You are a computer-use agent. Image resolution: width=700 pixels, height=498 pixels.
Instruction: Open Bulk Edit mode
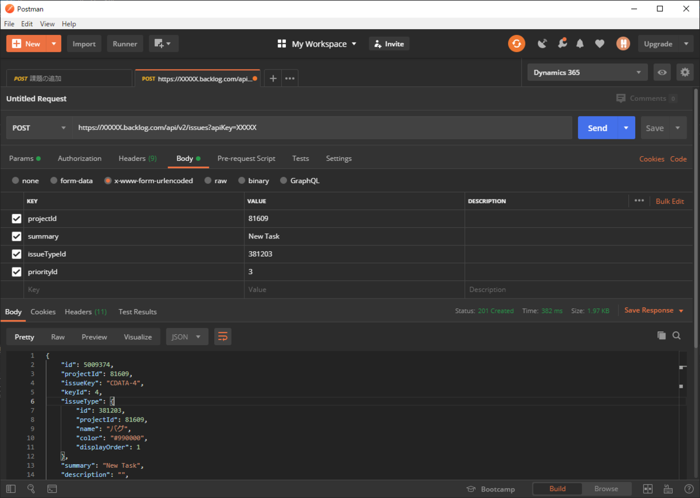pyautogui.click(x=670, y=201)
